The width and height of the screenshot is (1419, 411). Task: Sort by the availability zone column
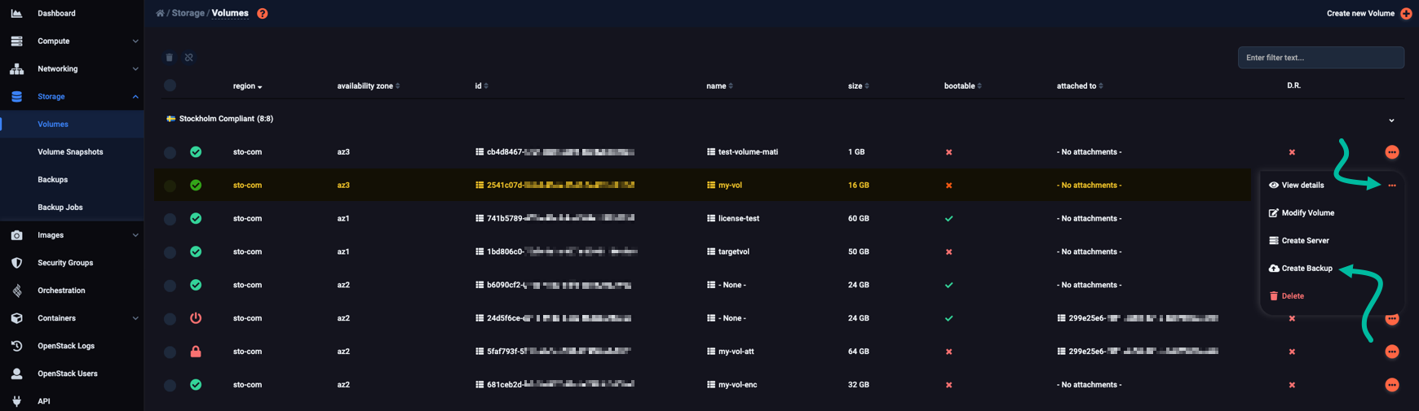(x=369, y=86)
